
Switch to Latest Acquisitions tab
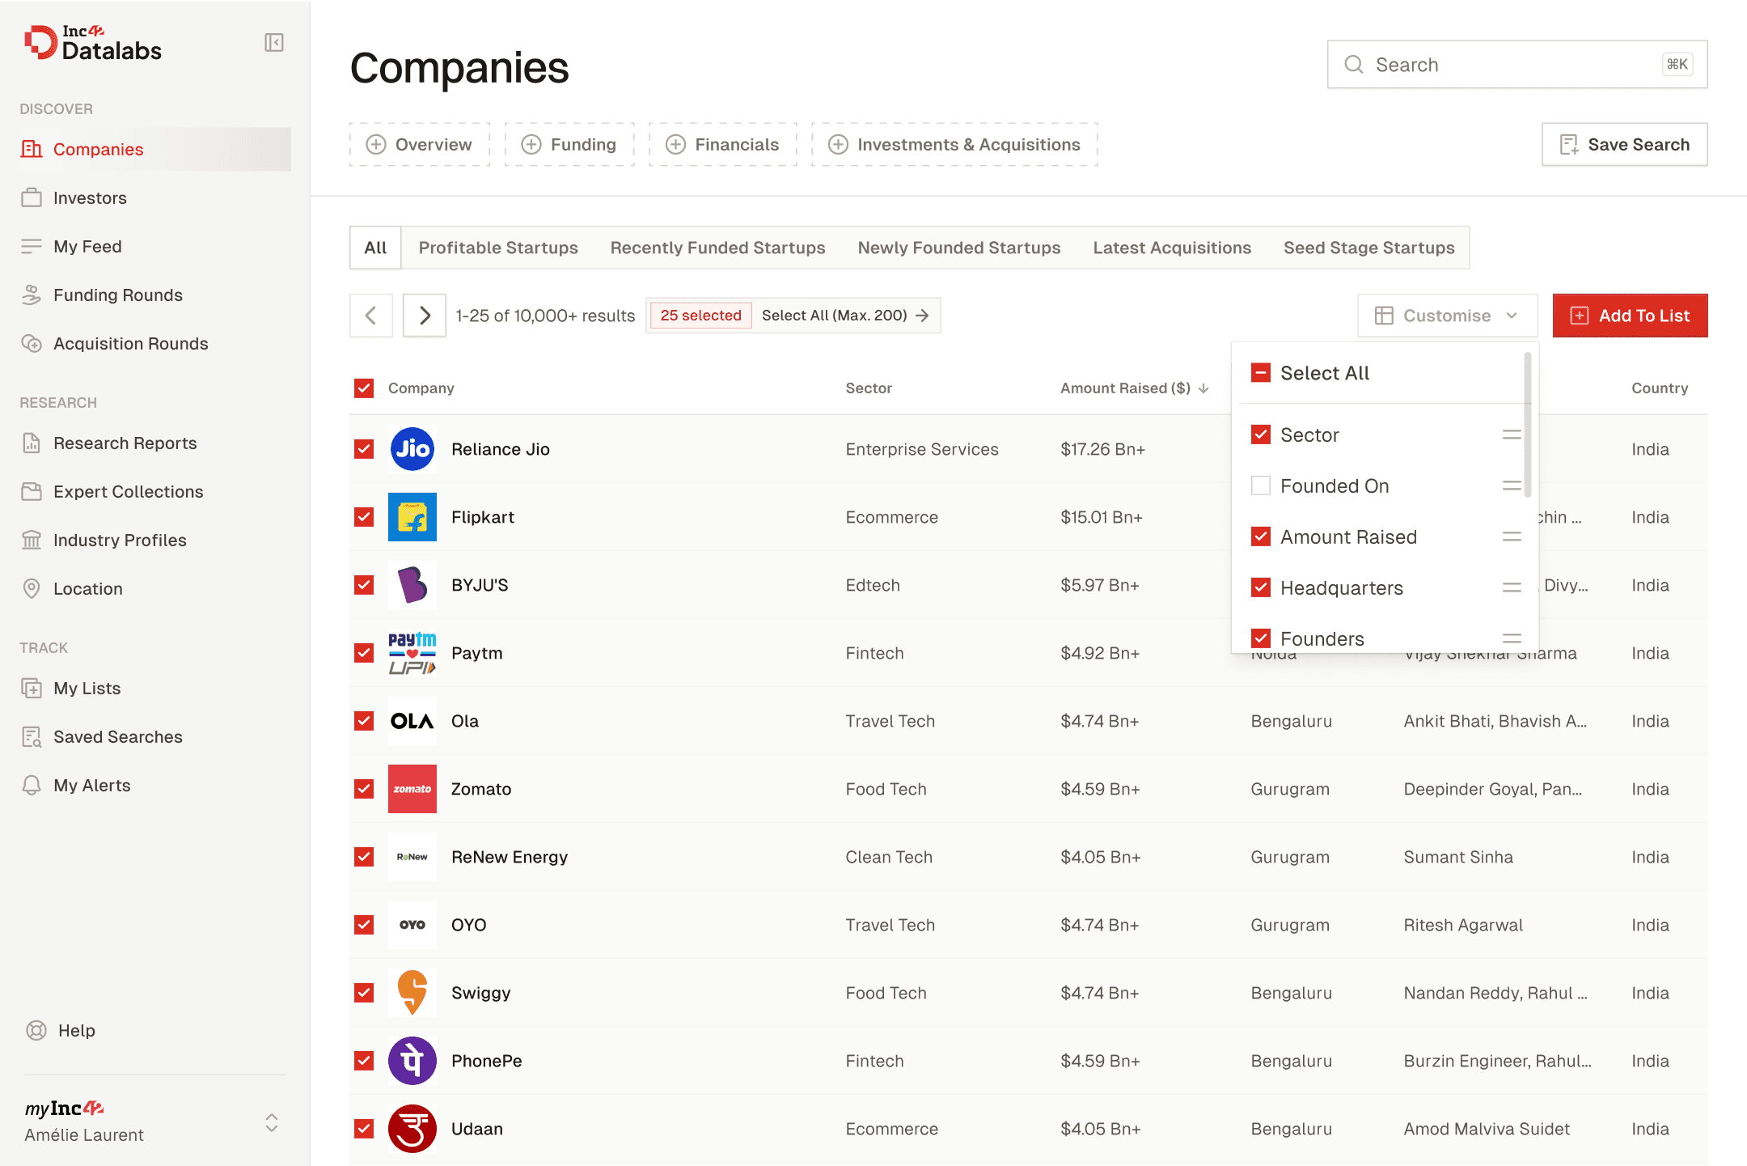tap(1171, 248)
